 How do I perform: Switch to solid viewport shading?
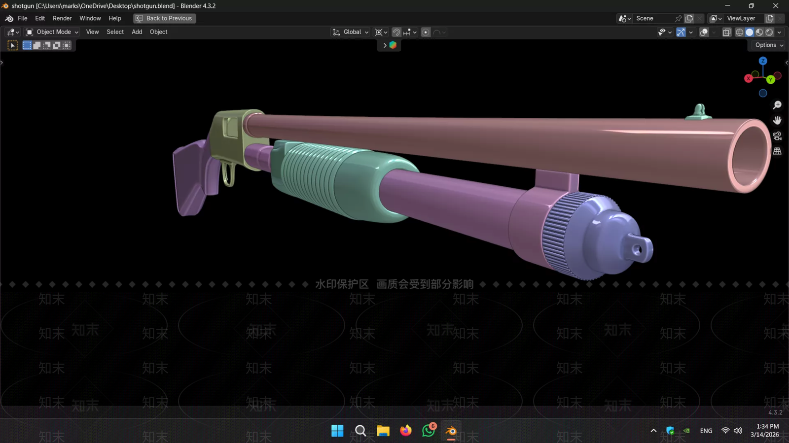click(750, 32)
